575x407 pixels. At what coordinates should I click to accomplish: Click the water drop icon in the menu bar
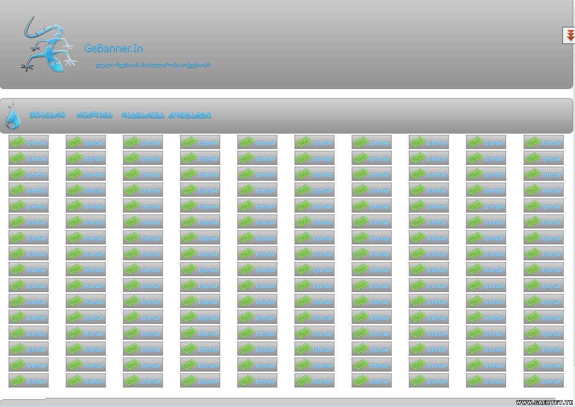click(13, 116)
